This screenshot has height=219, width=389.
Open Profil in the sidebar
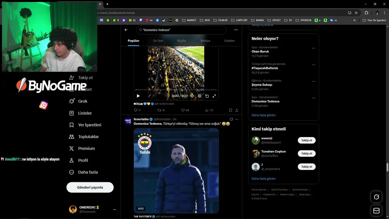[78, 160]
